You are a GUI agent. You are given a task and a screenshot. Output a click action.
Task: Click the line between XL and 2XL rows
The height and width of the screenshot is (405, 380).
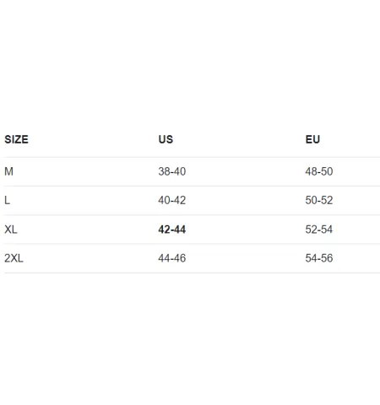(192, 244)
